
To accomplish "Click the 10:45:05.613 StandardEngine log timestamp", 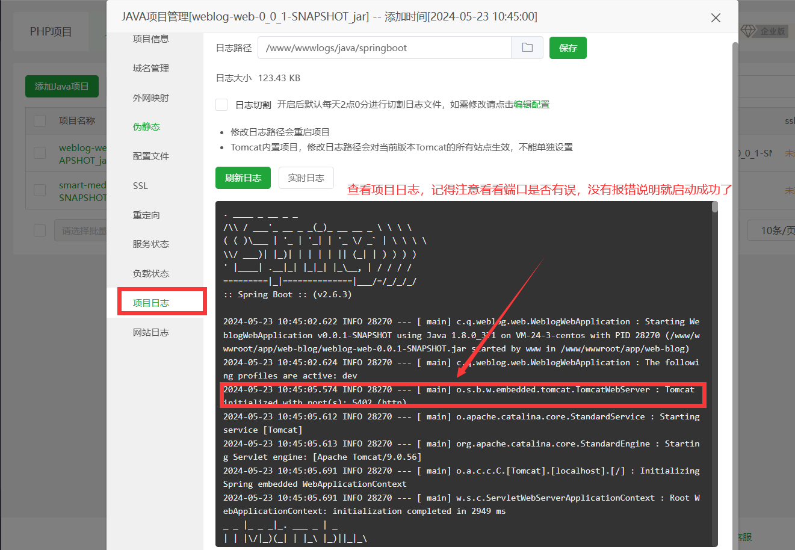I will point(280,443).
